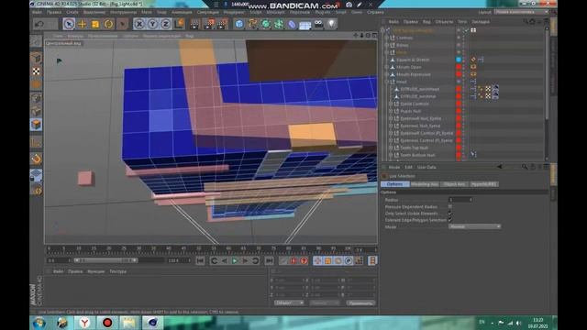This screenshot has width=587, height=330.
Task: Click the Render View clapperboard icon
Action: pos(194,25)
